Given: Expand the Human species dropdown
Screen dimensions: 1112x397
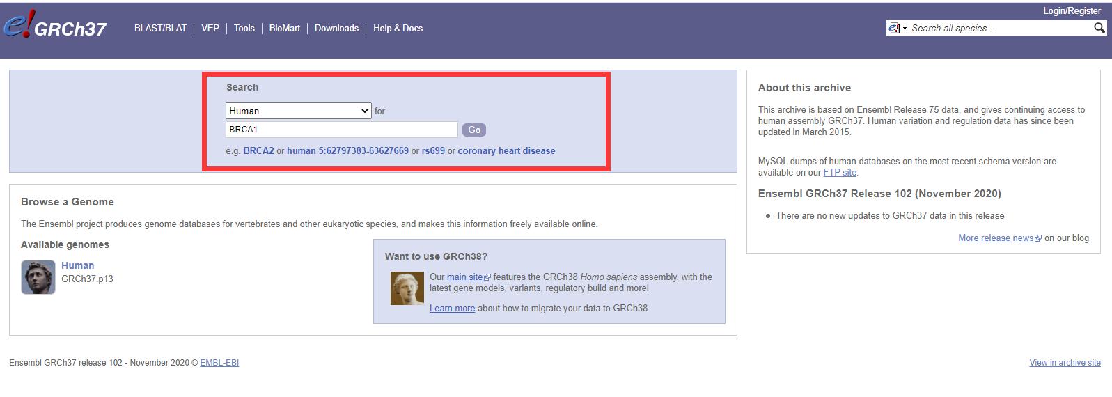Looking at the screenshot, I should coord(299,111).
